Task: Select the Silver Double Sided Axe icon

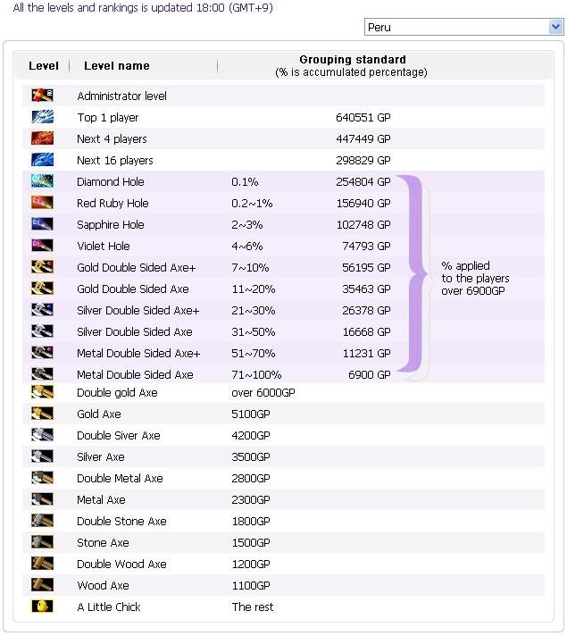Action: point(42,331)
